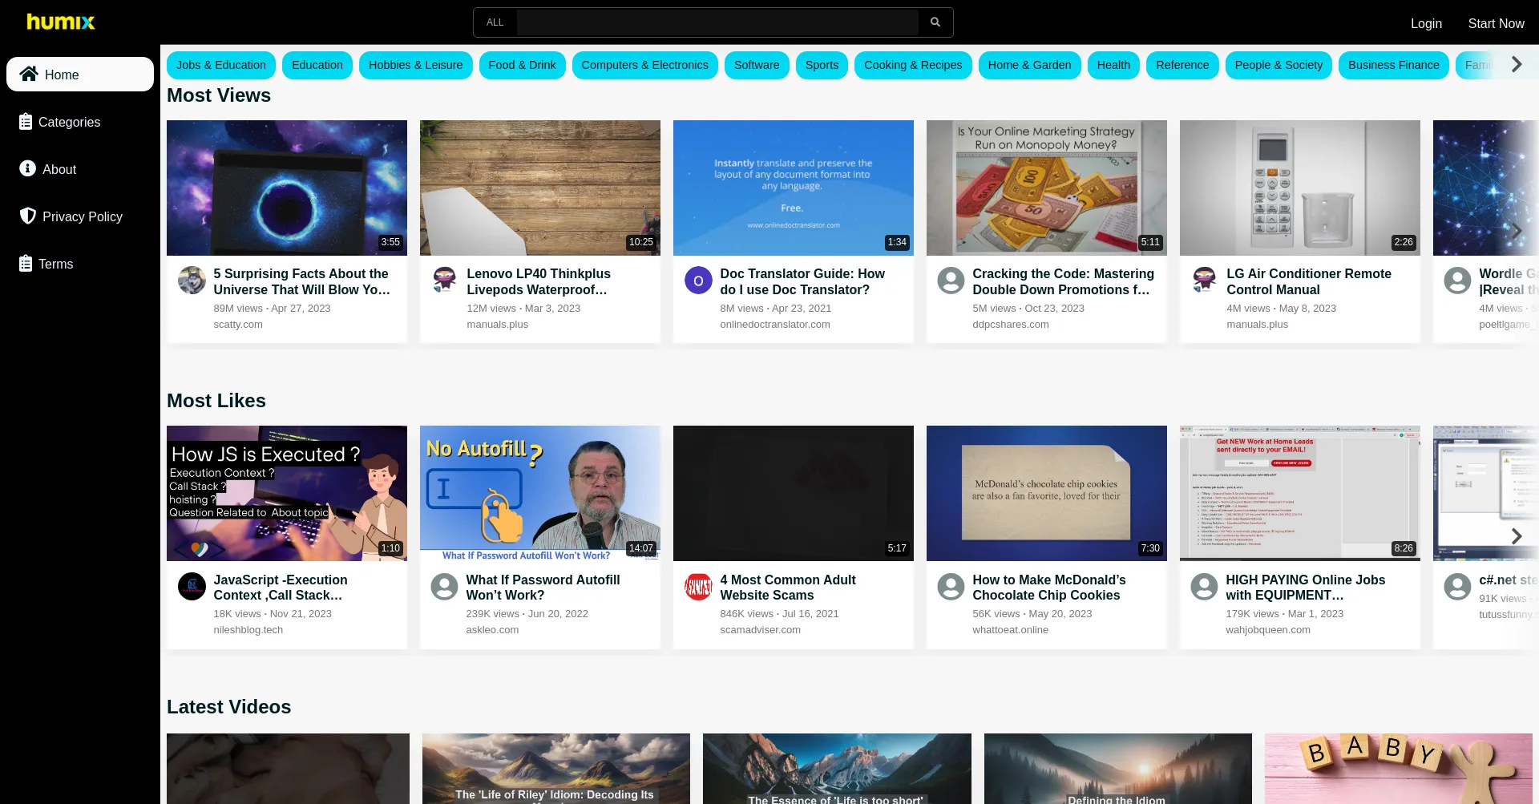Click the Categories clipboard icon
This screenshot has width=1539, height=804.
[26, 122]
